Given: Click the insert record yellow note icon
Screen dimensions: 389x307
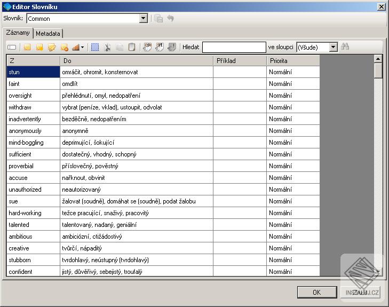Looking at the screenshot, I should point(39,47).
